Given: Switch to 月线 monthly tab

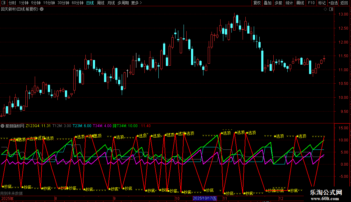Looking at the screenshot, I should pos(111,3).
